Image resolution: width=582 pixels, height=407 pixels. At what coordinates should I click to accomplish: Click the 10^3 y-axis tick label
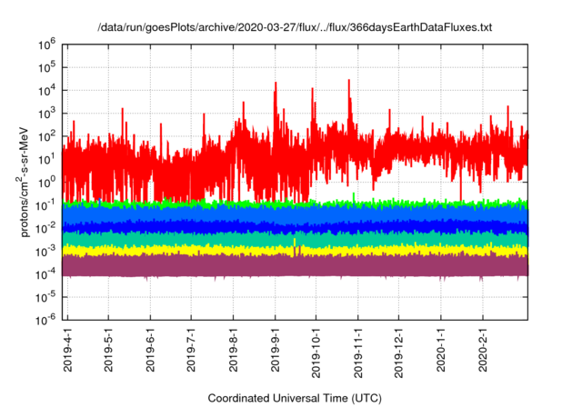point(46,113)
